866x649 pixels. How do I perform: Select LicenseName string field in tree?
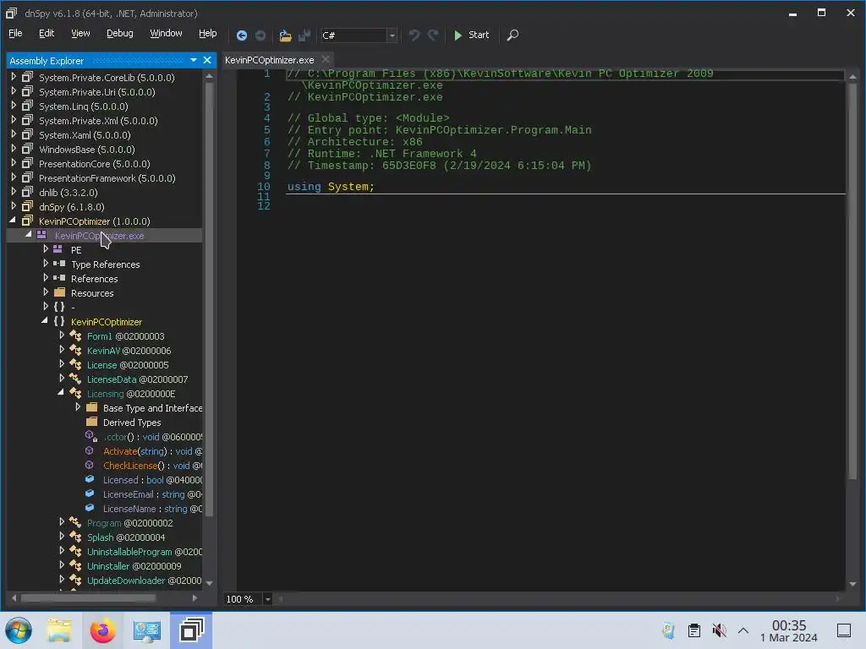pyautogui.click(x=152, y=509)
